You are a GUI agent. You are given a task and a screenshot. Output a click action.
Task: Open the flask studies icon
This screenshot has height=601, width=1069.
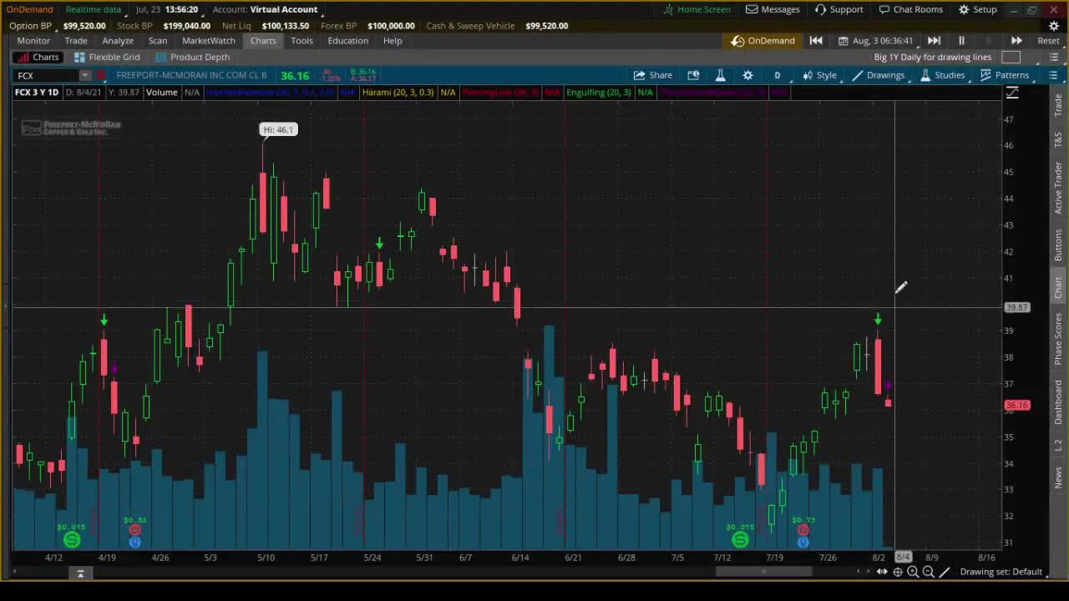pyautogui.click(x=720, y=75)
